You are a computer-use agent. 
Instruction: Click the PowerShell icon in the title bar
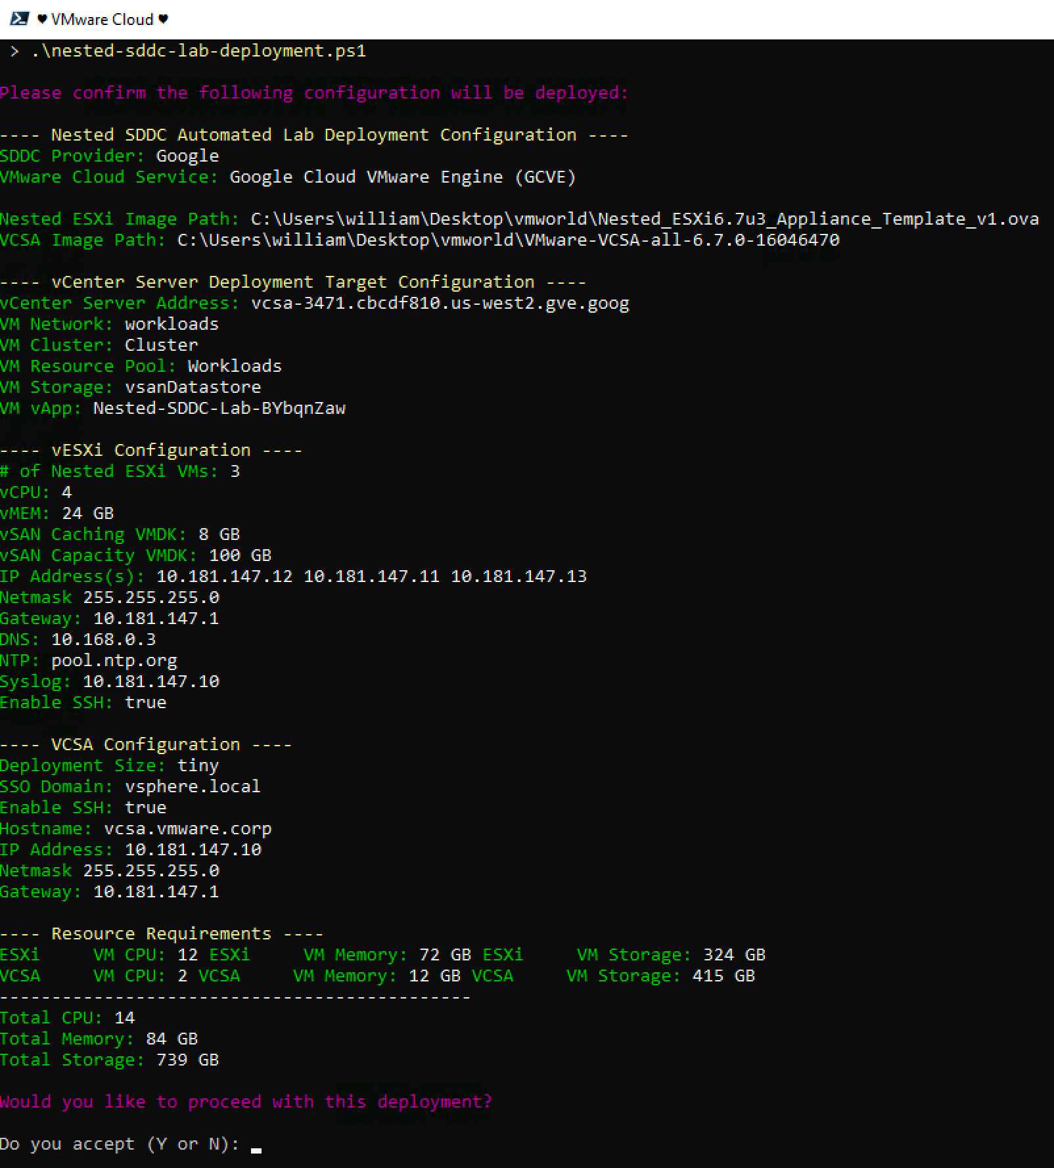[x=20, y=18]
